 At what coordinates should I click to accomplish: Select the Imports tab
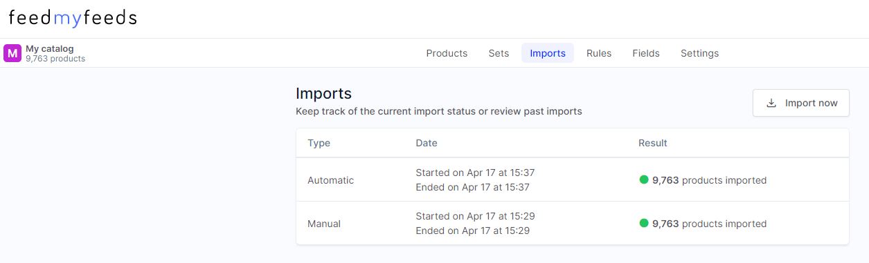pos(548,53)
